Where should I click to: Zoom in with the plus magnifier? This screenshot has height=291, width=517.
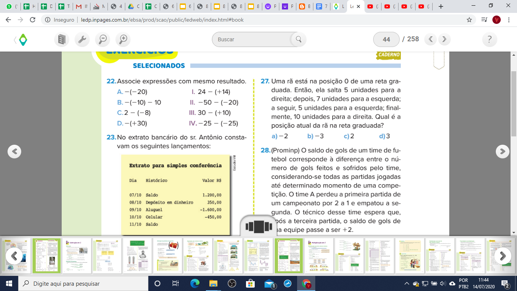(123, 39)
